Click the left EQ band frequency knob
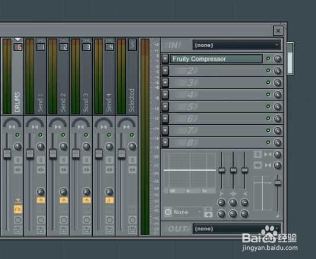The height and width of the screenshot is (259, 316). pyautogui.click(x=221, y=202)
